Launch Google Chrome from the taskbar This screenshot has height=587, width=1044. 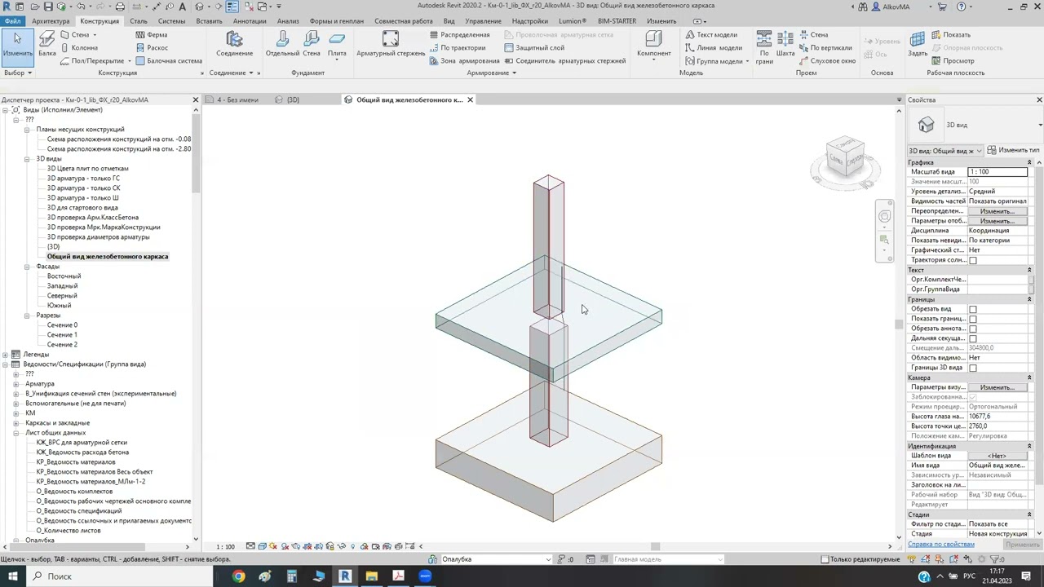coord(238,576)
